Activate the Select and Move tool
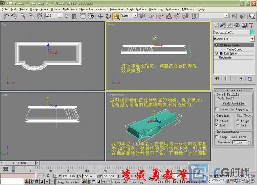The width and height of the screenshot is (257, 185). point(100,16)
